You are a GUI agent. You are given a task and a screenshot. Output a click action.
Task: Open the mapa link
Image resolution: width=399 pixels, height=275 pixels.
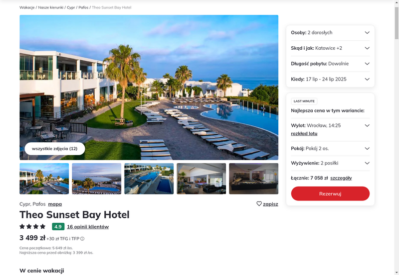coord(55,204)
